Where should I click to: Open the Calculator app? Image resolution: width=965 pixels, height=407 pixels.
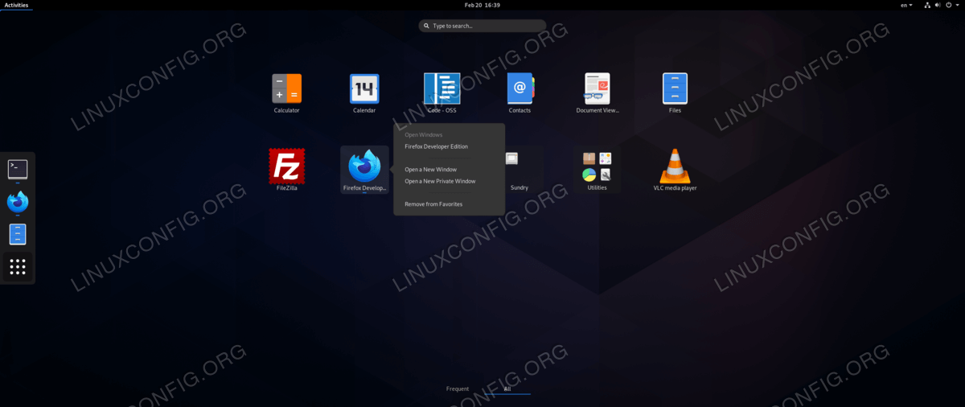click(x=286, y=92)
